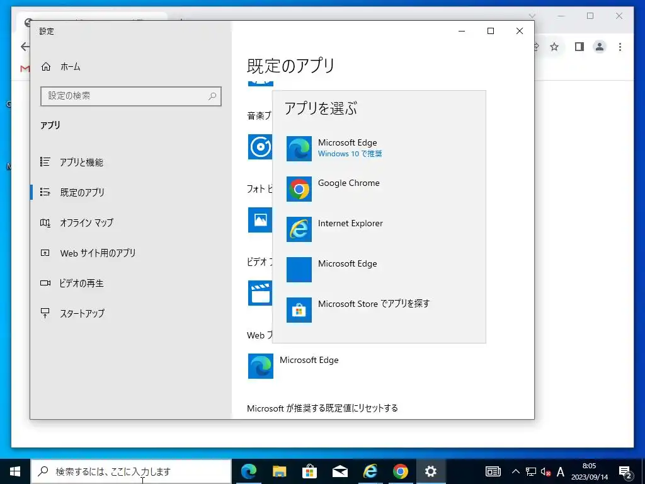The height and width of the screenshot is (484, 645).
Task: Focus the 設定の検索 search box
Action: [131, 96]
